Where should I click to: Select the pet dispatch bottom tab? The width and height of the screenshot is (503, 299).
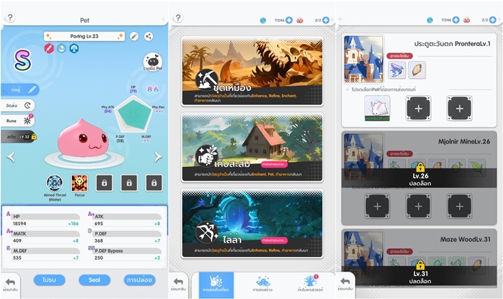pos(216,284)
